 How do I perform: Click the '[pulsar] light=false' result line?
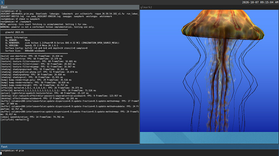44,93
